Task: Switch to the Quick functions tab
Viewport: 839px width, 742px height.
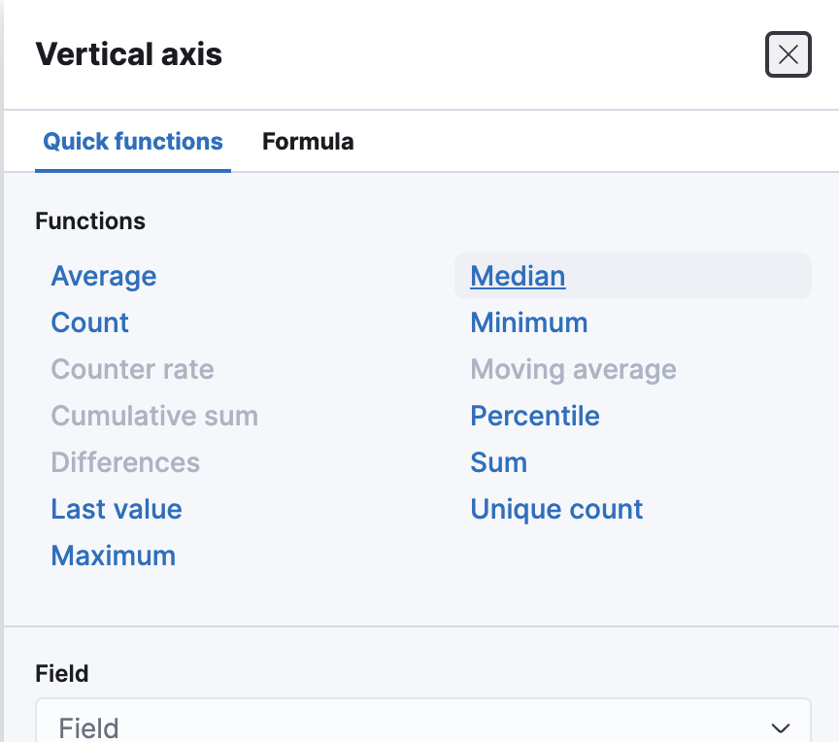Action: [x=133, y=142]
